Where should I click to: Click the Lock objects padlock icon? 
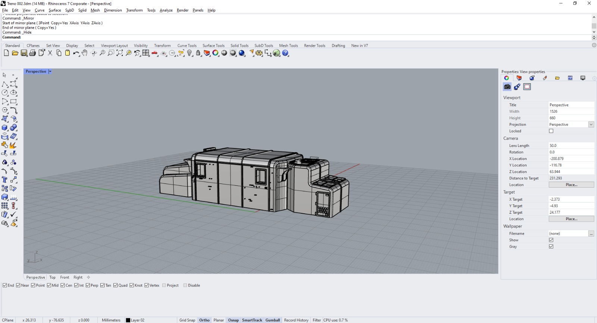(x=198, y=53)
